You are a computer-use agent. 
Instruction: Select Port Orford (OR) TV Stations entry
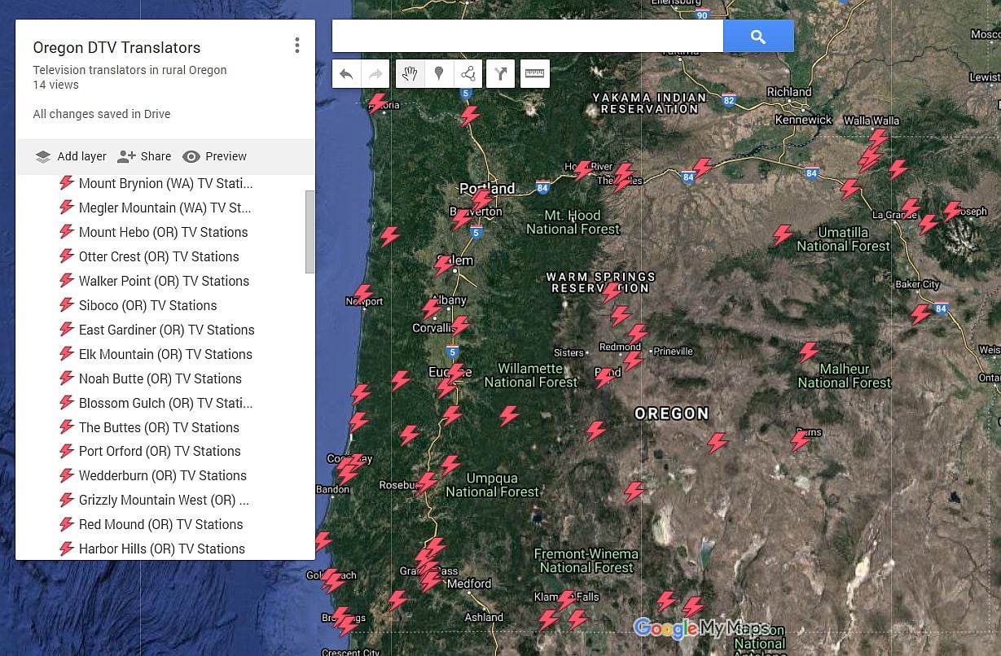tap(160, 452)
